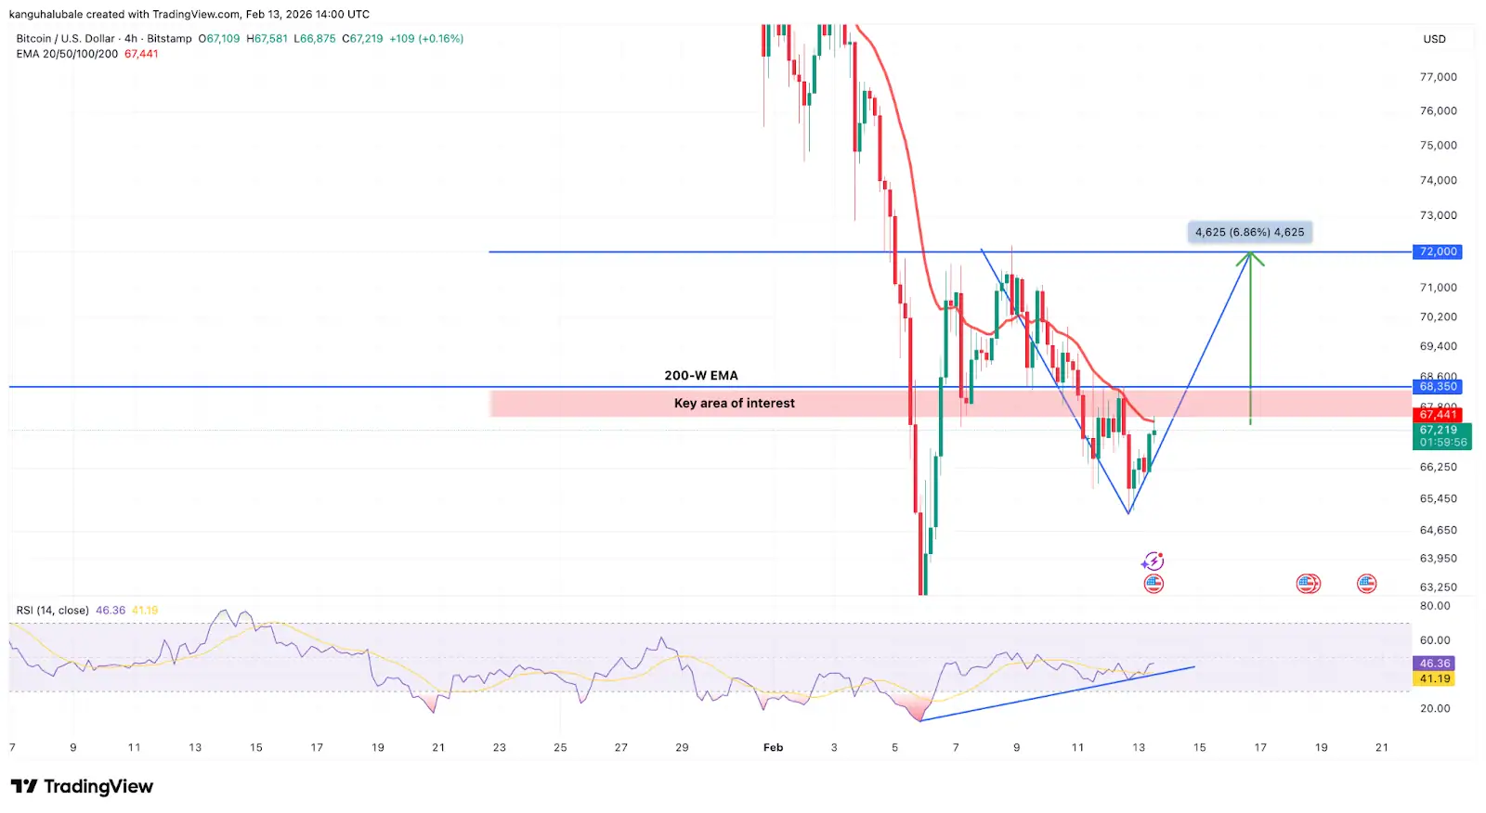Click the green 67,219 current price label
The image size is (1486, 813).
tap(1438, 431)
